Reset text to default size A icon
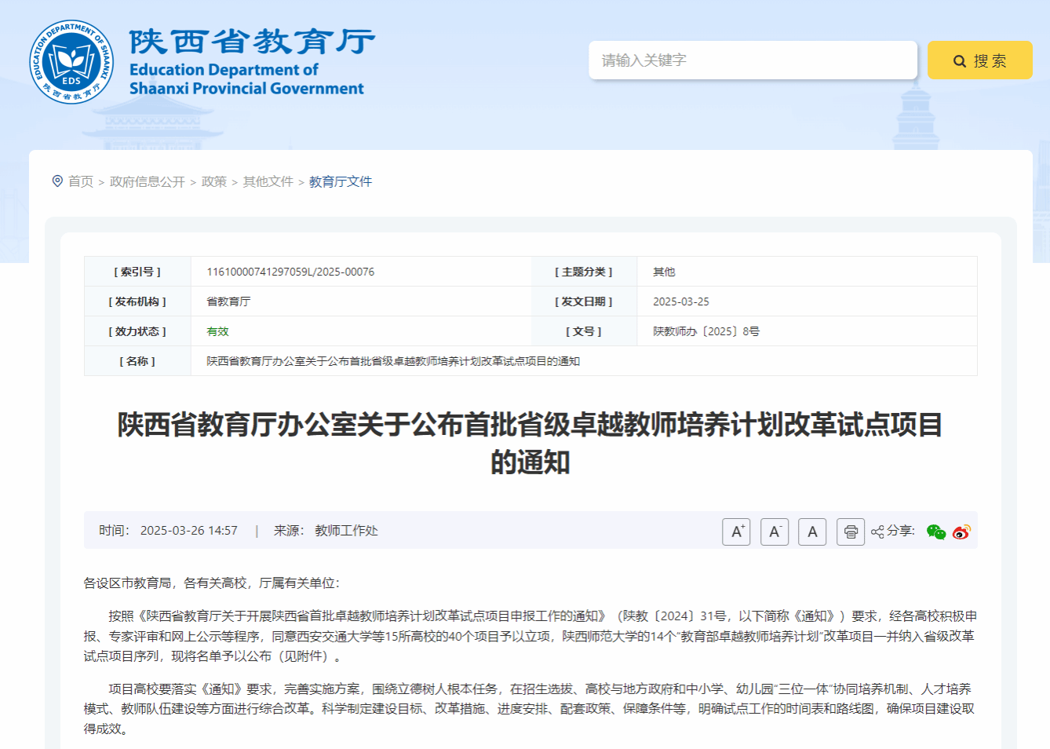 (x=812, y=532)
